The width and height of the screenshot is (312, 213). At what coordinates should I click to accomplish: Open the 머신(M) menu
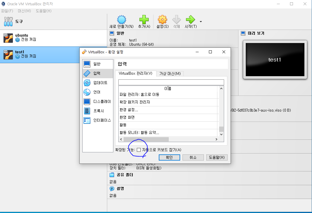point(25,11)
